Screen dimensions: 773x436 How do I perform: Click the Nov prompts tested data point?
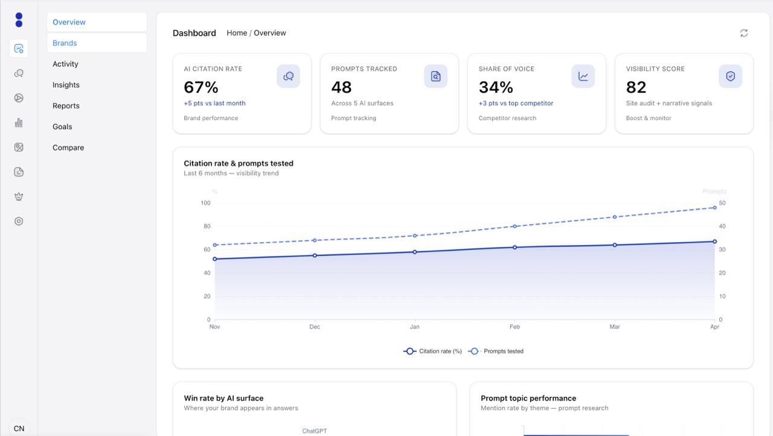coord(215,245)
